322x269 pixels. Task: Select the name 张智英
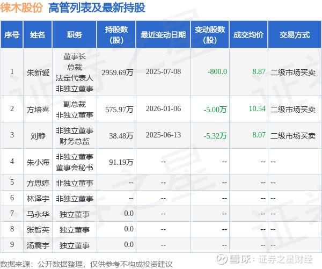pyautogui.click(x=38, y=230)
